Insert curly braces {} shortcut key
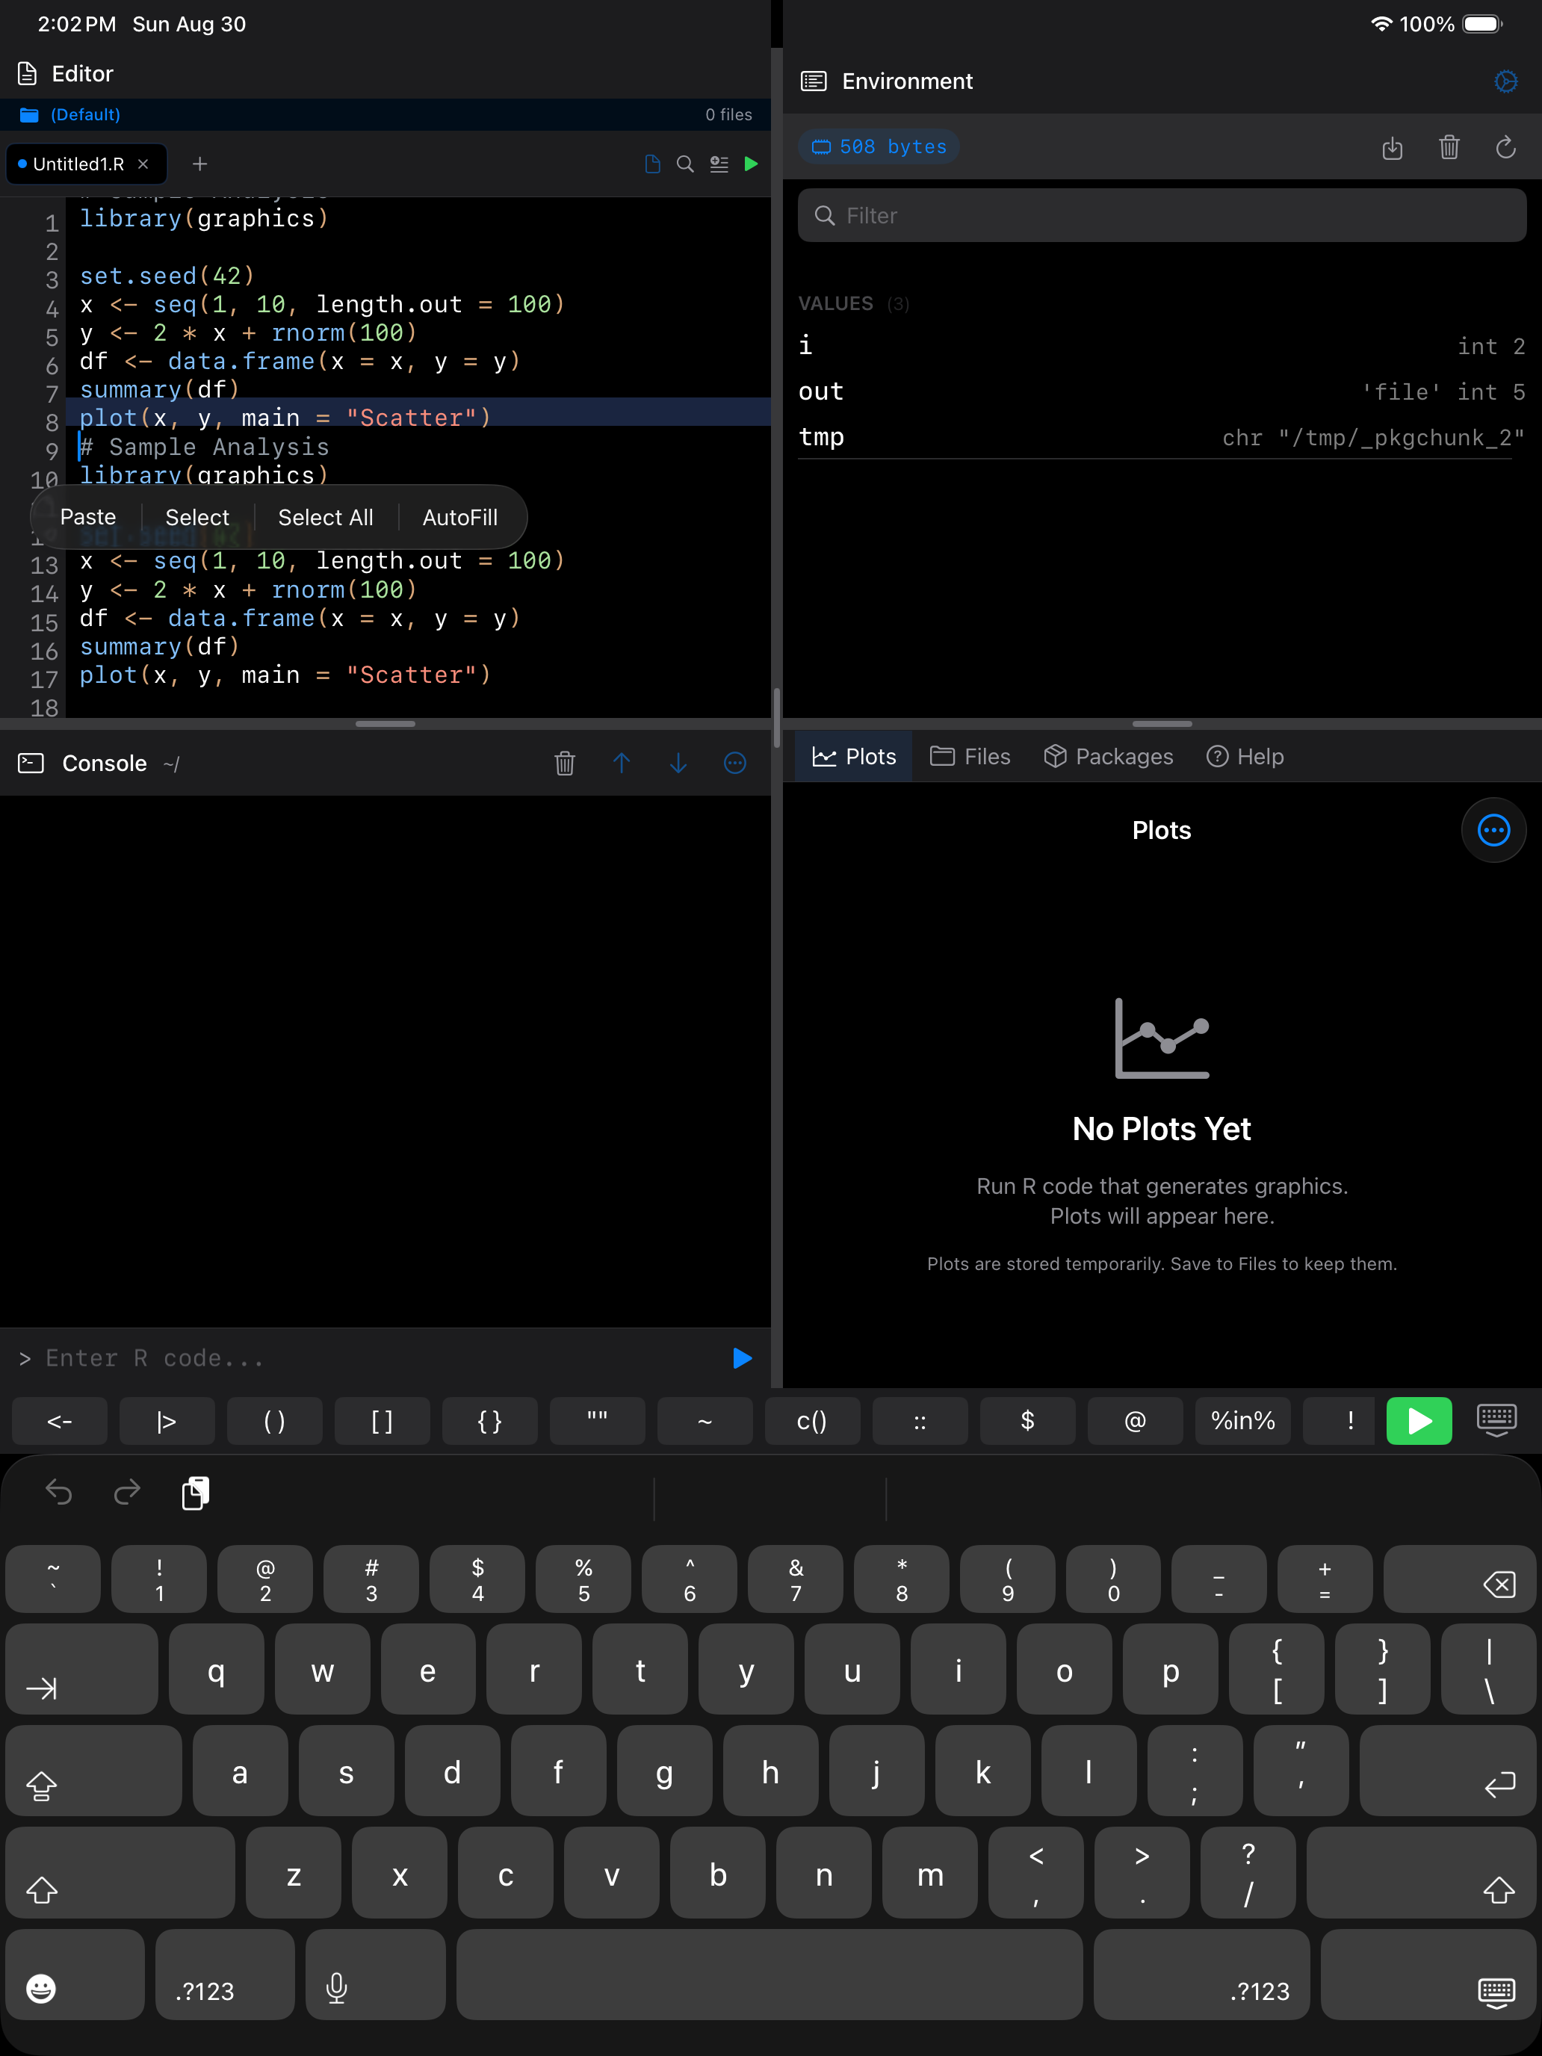 (x=490, y=1421)
